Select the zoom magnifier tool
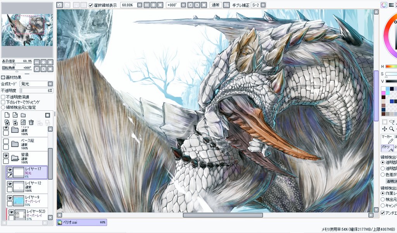This screenshot has height=233, width=397. click(x=392, y=129)
